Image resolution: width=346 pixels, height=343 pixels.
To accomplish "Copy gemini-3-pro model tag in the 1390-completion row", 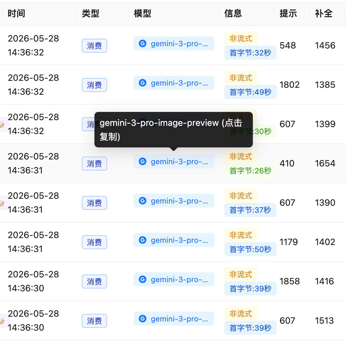I will [174, 201].
